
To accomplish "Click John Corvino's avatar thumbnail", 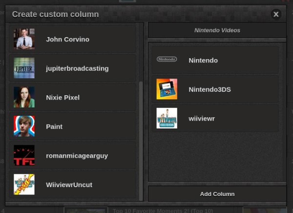I will coord(24,39).
